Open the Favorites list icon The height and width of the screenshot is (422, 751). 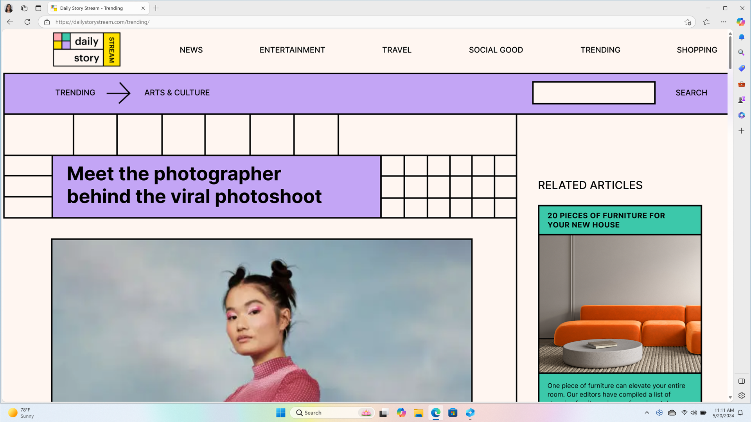(x=706, y=22)
